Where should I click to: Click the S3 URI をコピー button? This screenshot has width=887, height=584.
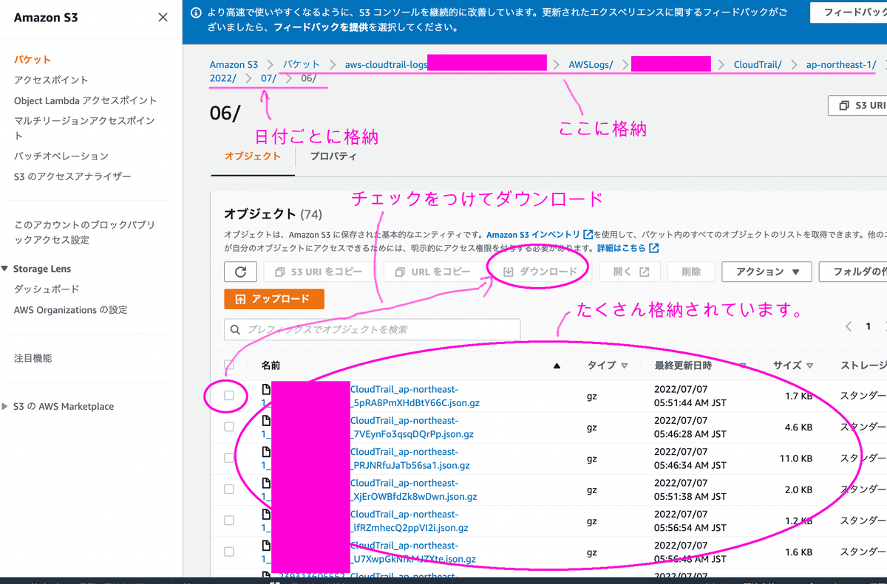click(x=319, y=272)
